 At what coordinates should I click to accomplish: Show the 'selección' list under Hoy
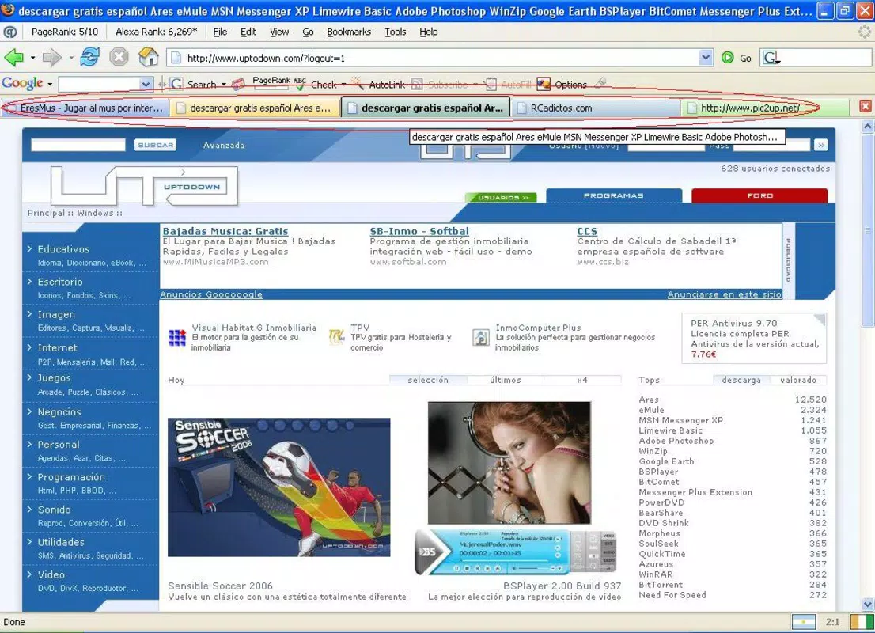428,380
